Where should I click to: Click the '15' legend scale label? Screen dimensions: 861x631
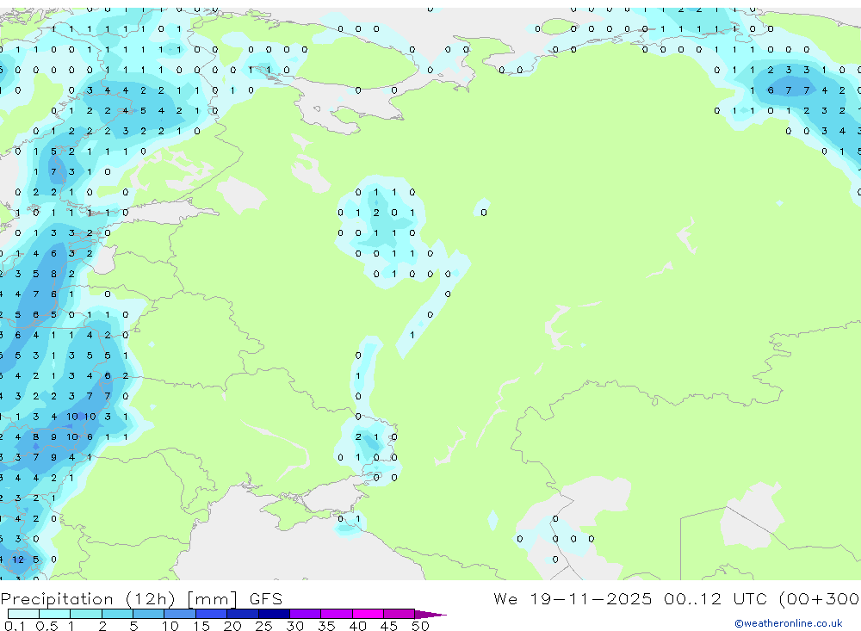(201, 626)
